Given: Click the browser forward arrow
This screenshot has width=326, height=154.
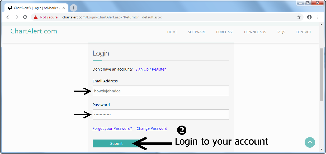Looking at the screenshot, I should (17, 17).
